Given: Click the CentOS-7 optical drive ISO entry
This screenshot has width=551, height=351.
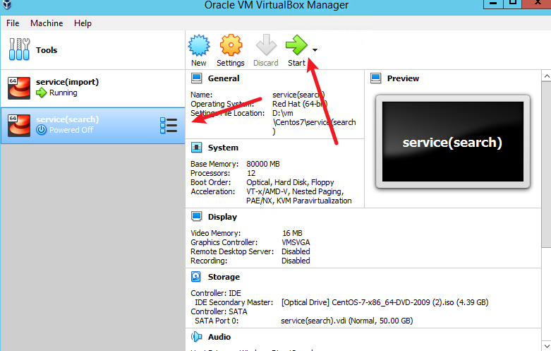Looking at the screenshot, I should tap(385, 302).
